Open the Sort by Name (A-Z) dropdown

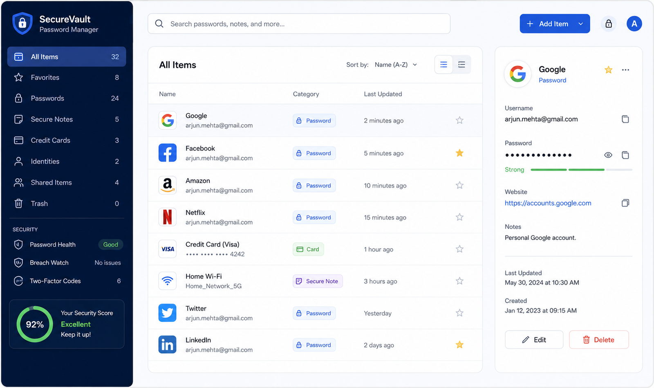click(x=396, y=65)
